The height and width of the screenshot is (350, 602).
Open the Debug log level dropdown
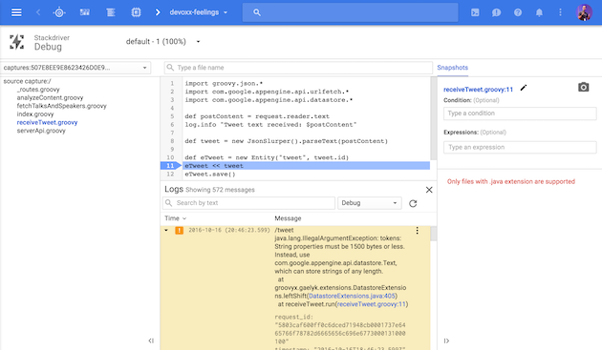coord(370,203)
